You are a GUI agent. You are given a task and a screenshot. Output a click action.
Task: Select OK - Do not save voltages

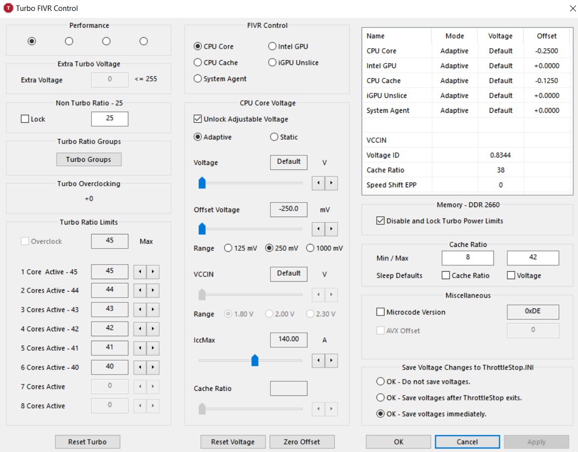point(381,381)
